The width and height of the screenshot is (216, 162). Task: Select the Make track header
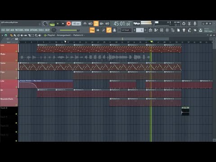pyautogui.click(x=9, y=57)
